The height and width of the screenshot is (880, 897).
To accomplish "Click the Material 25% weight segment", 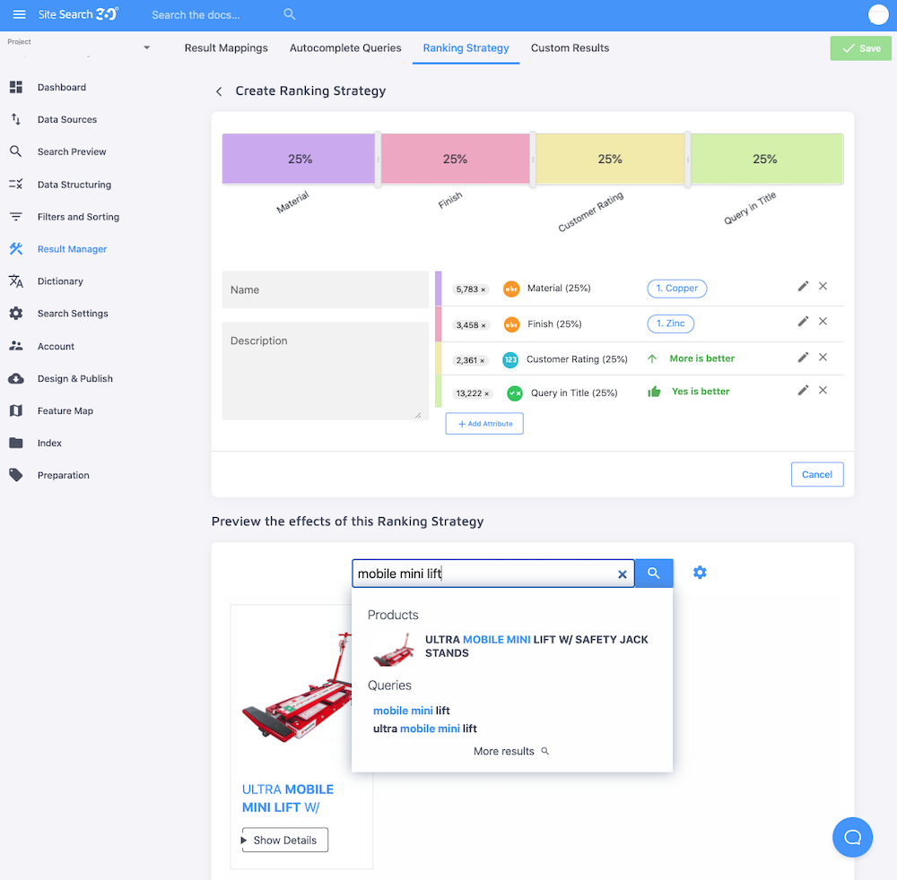I will (x=300, y=158).
